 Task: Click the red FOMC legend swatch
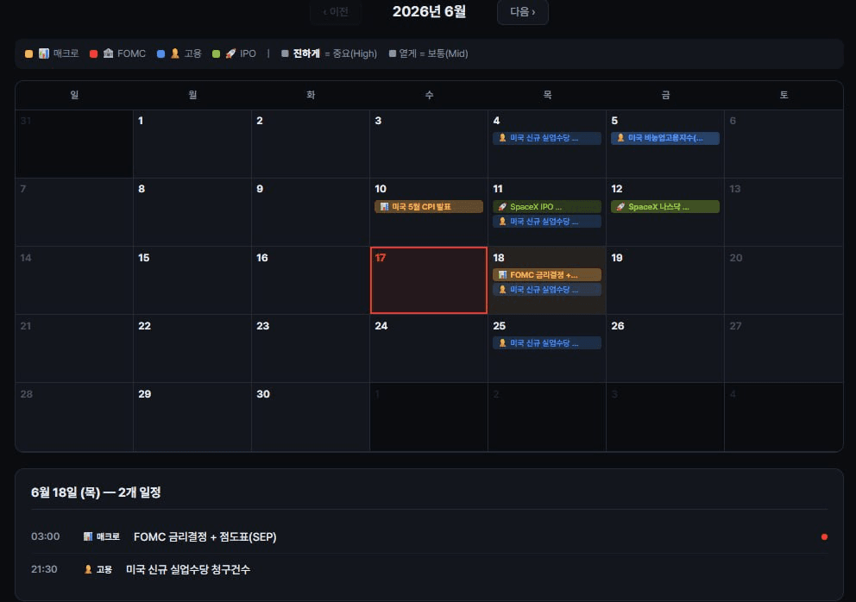click(93, 53)
